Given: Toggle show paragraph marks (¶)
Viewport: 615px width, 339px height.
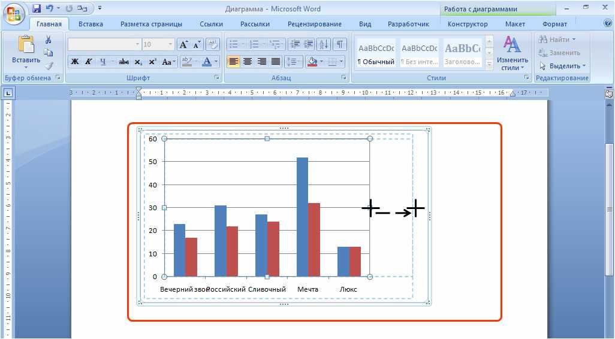Looking at the screenshot, I should click(x=340, y=44).
